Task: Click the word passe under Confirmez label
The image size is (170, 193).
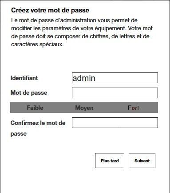Action: [x=19, y=134]
